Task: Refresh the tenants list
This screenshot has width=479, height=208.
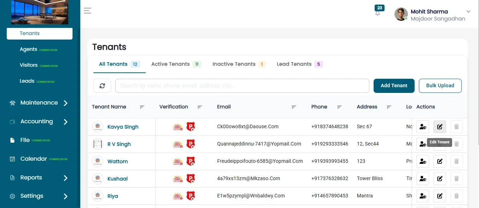Action: coord(102,86)
